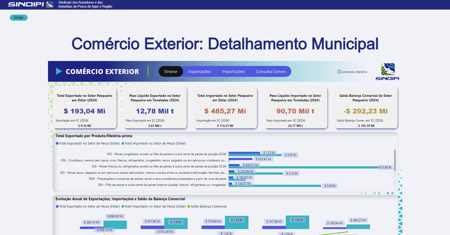The height and width of the screenshot is (235, 450).
Task: Open the Importações tab
Action: 233,72
